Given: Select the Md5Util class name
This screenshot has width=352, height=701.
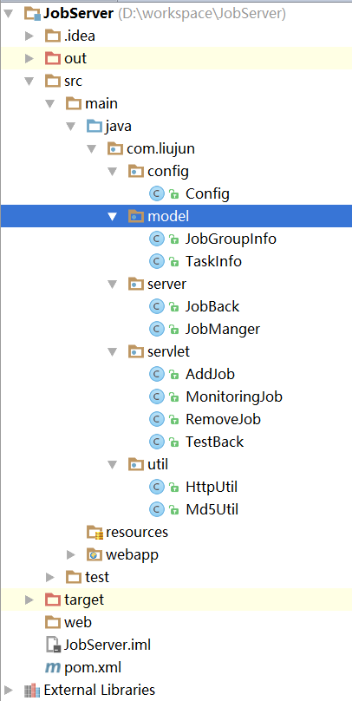Looking at the screenshot, I should tap(212, 509).
